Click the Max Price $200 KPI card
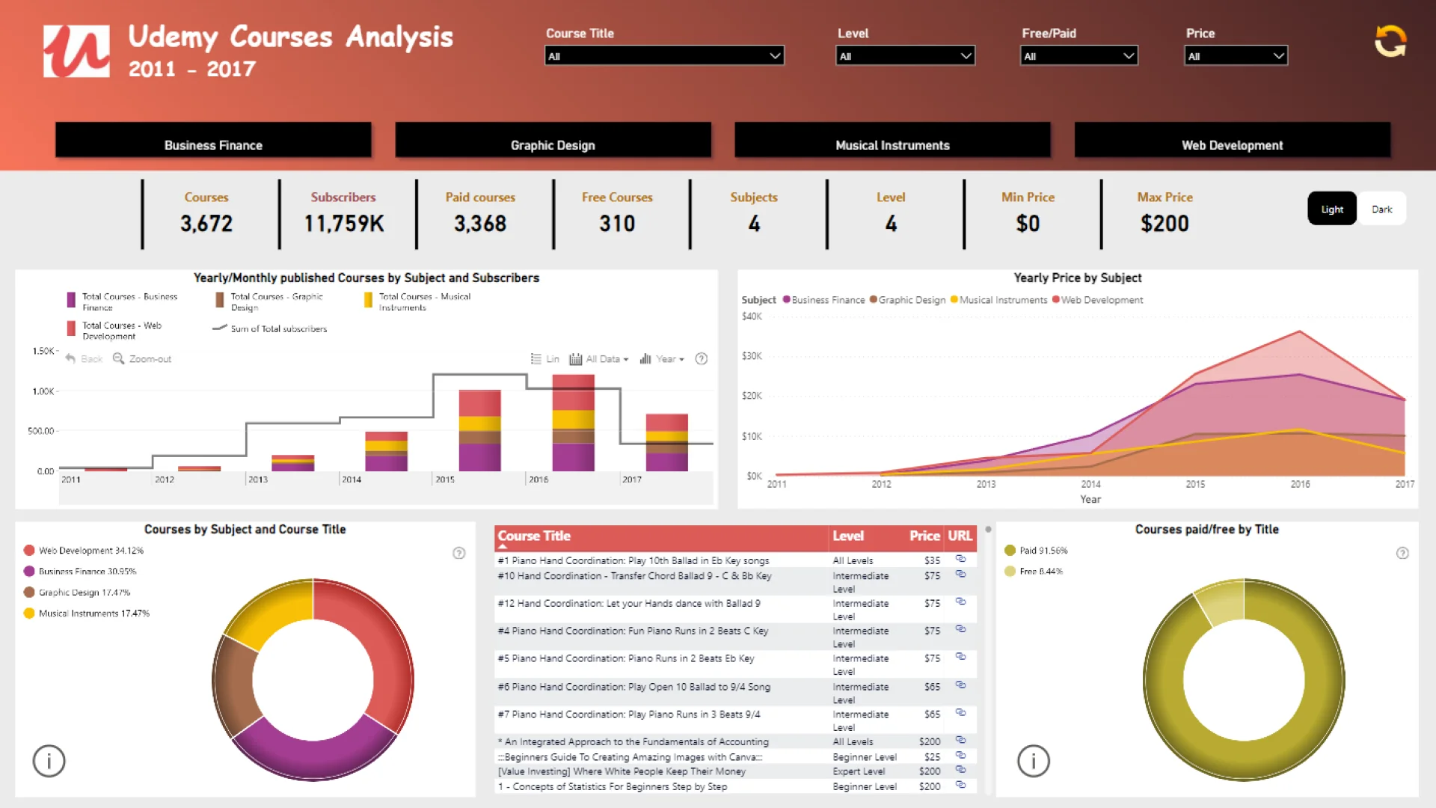Screen dimensions: 1436x808 [x=1165, y=213]
